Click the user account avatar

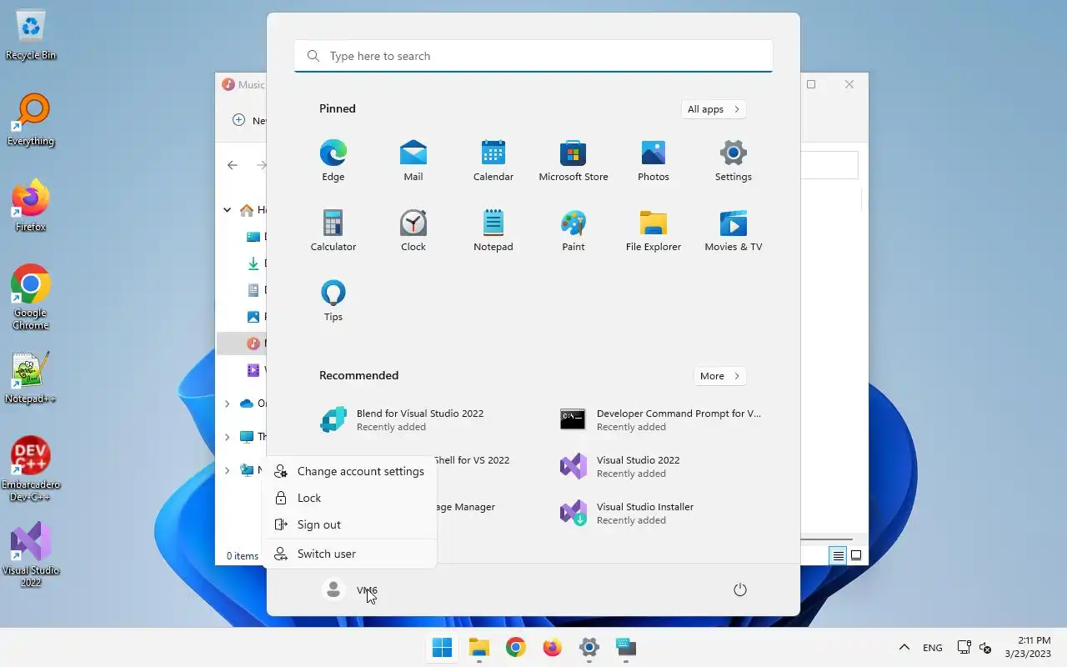(x=333, y=589)
